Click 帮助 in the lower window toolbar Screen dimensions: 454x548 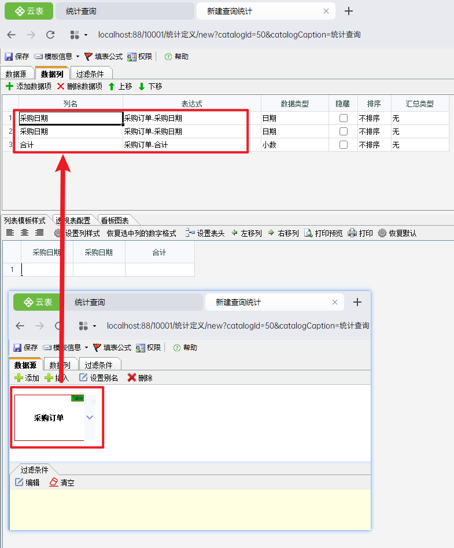pyautogui.click(x=186, y=348)
